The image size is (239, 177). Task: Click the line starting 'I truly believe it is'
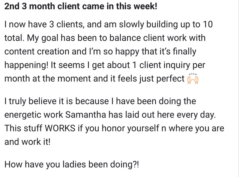[100, 101]
